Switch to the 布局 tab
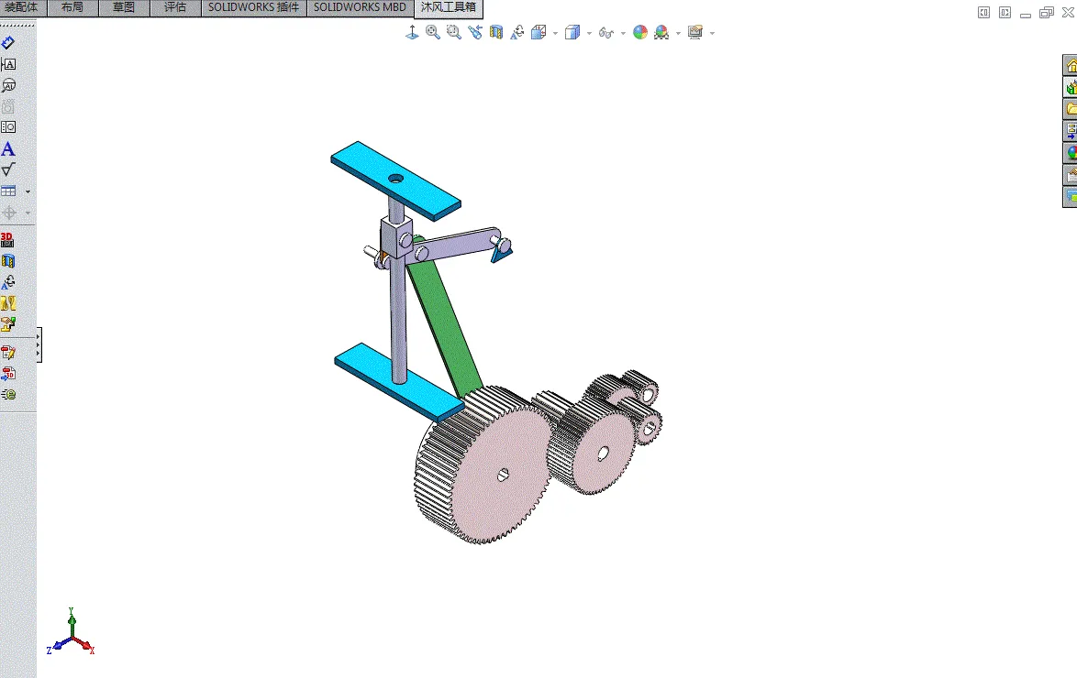Viewport: 1077px width, 678px height. (72, 7)
